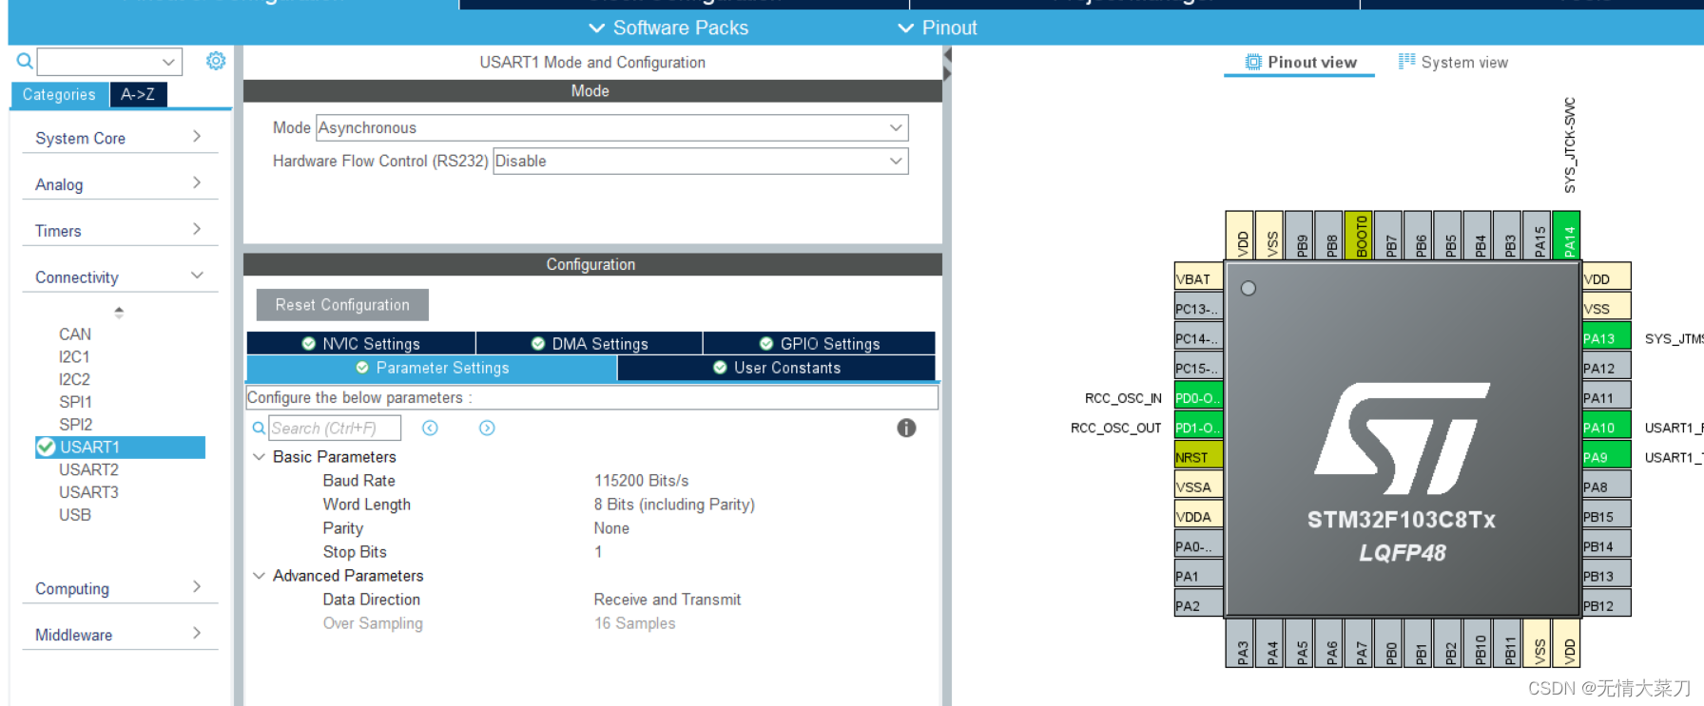Click the small scroll-up arrow above CAN
Screen dimensions: 1704x706
coord(119,312)
